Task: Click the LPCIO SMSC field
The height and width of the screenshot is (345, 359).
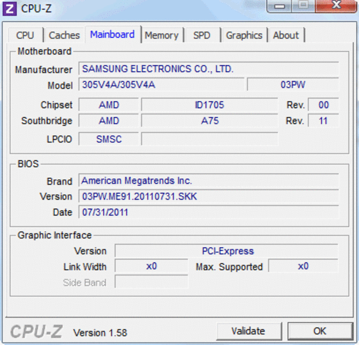Action: pyautogui.click(x=109, y=139)
